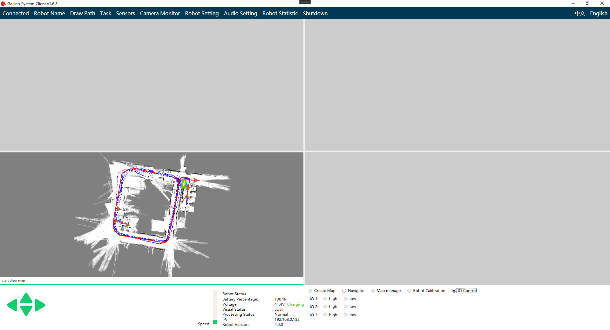Select the Create Map radio button

310,291
